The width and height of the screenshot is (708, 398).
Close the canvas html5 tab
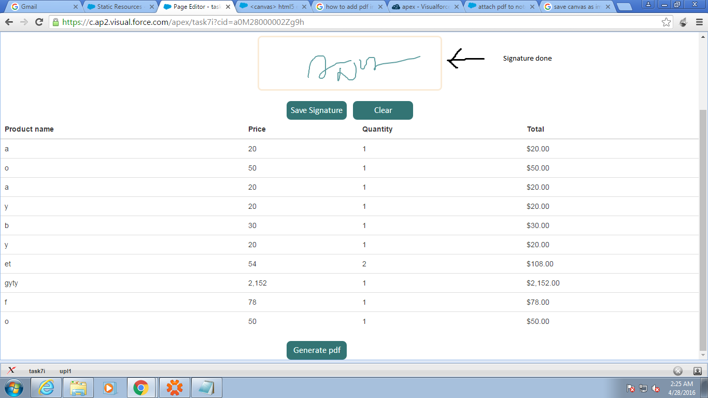[304, 7]
